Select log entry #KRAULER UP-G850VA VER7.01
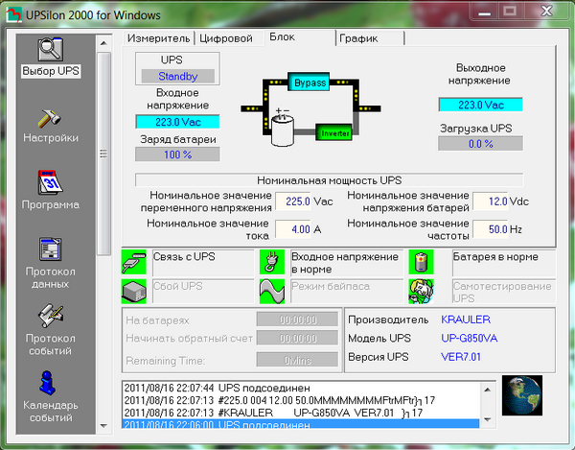Image resolution: width=575 pixels, height=450 pixels. [301, 413]
